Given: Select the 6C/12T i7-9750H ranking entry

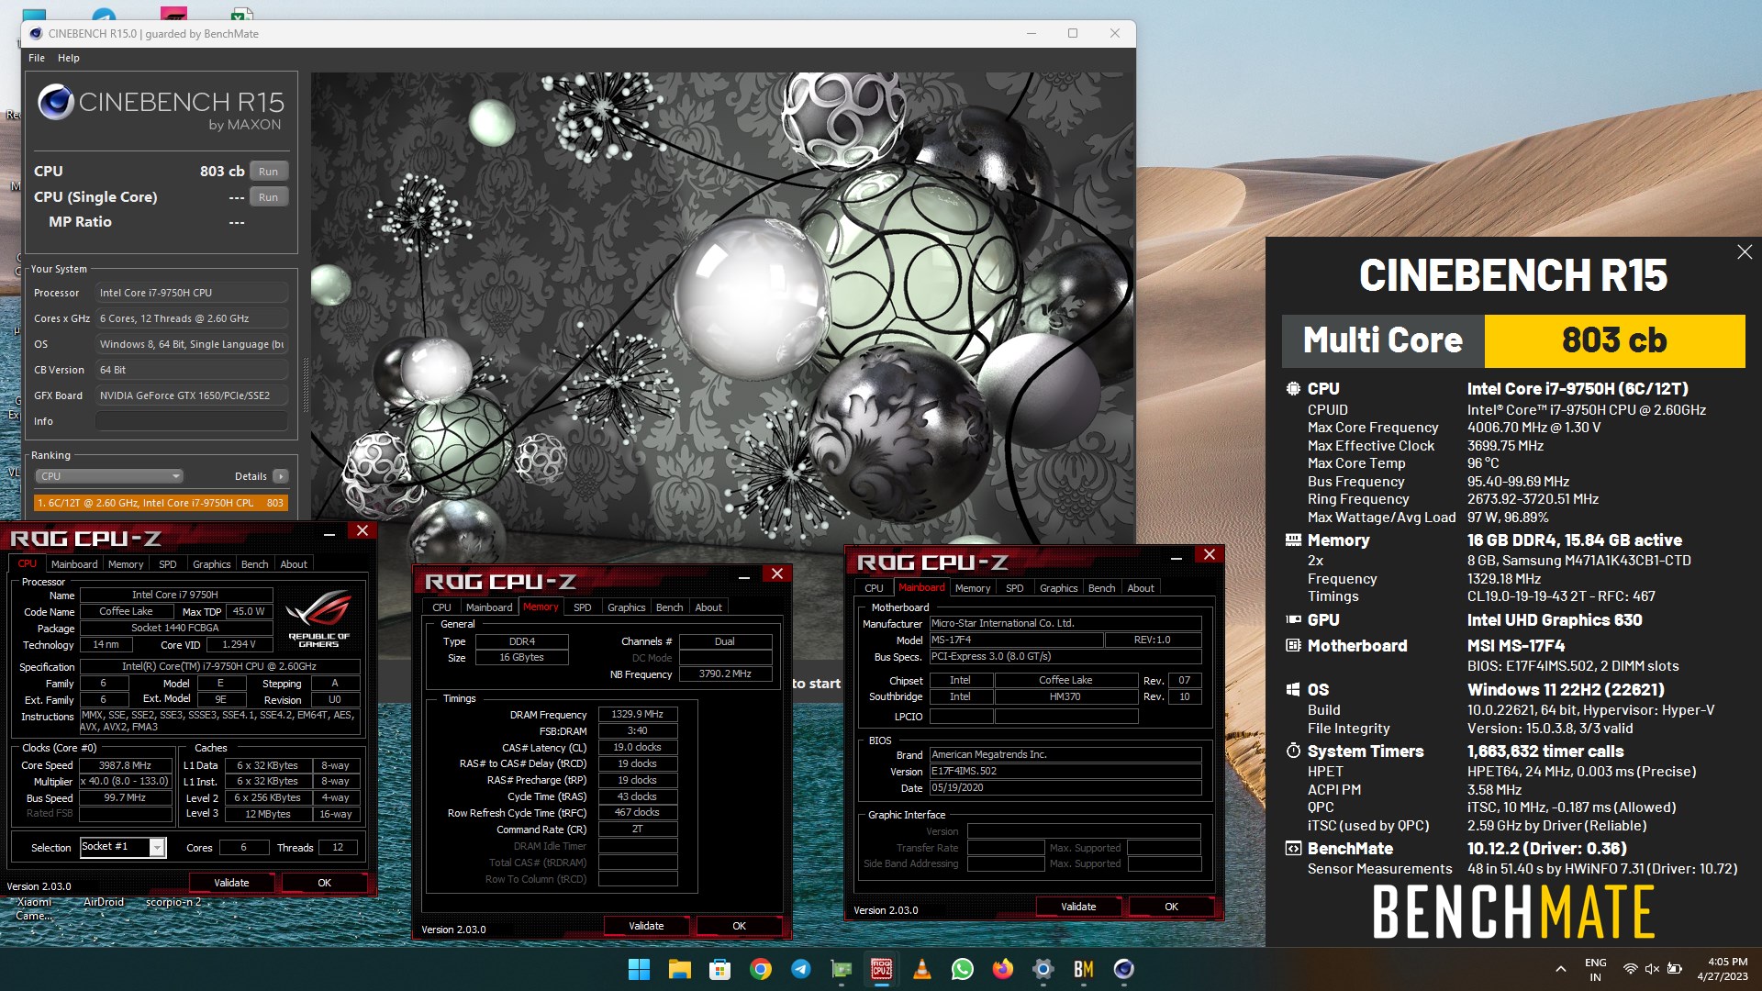Looking at the screenshot, I should tap(161, 503).
